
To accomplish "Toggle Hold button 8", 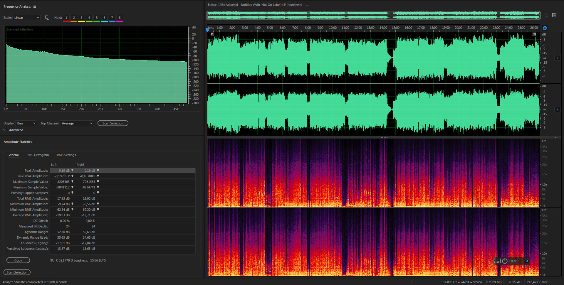I will tap(120, 18).
